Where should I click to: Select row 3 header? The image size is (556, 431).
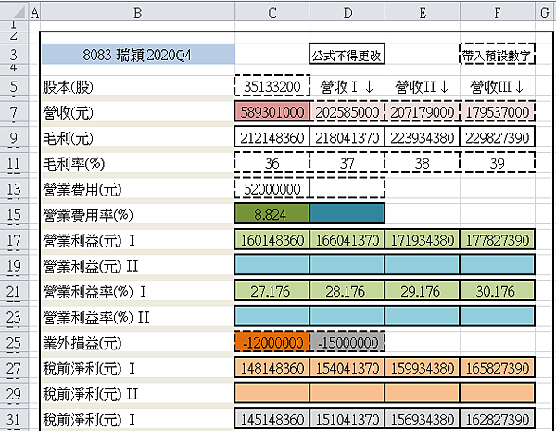pos(14,55)
